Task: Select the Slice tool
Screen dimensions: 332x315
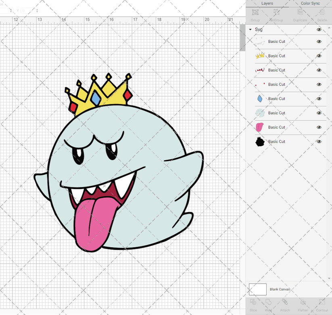Action: 253,306
